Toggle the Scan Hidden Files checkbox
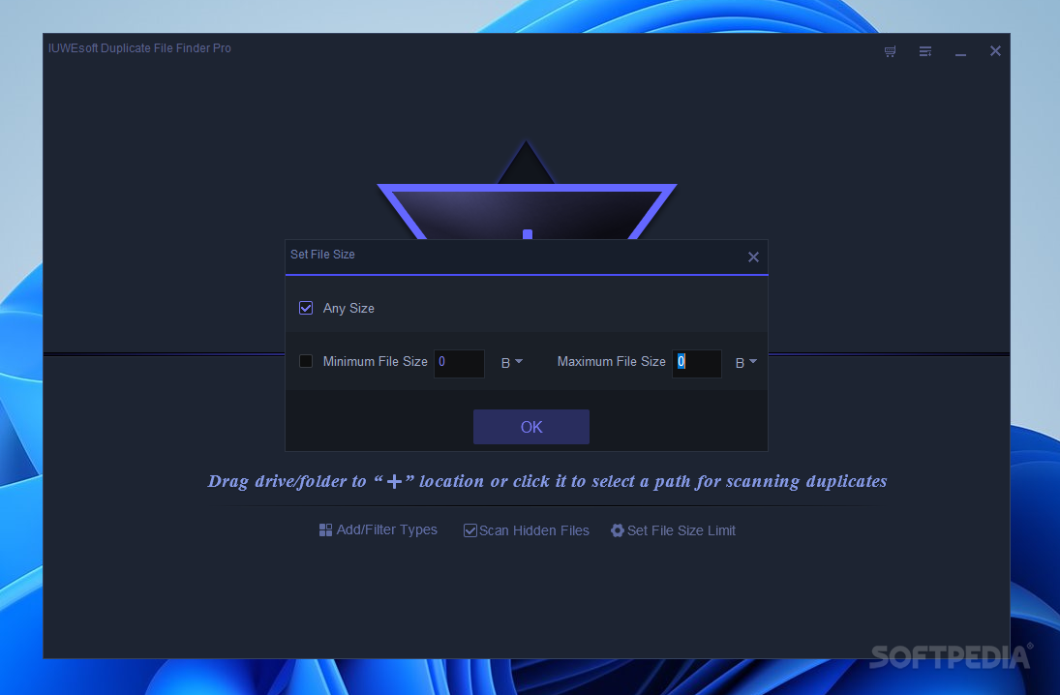 (x=469, y=530)
